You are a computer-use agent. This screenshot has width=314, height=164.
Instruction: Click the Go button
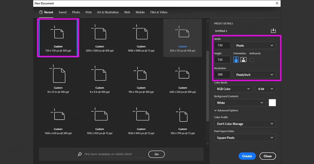pyautogui.click(x=156, y=154)
